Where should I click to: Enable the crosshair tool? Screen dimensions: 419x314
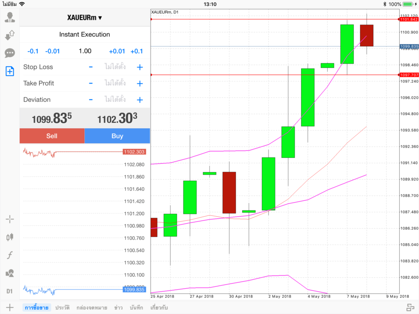[10, 219]
